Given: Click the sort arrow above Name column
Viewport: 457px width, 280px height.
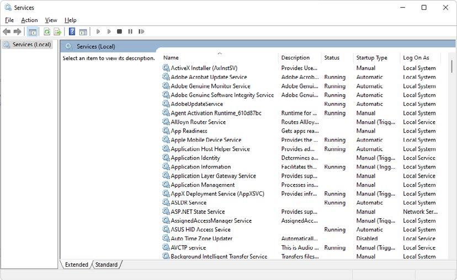Looking at the screenshot, I should (x=220, y=53).
